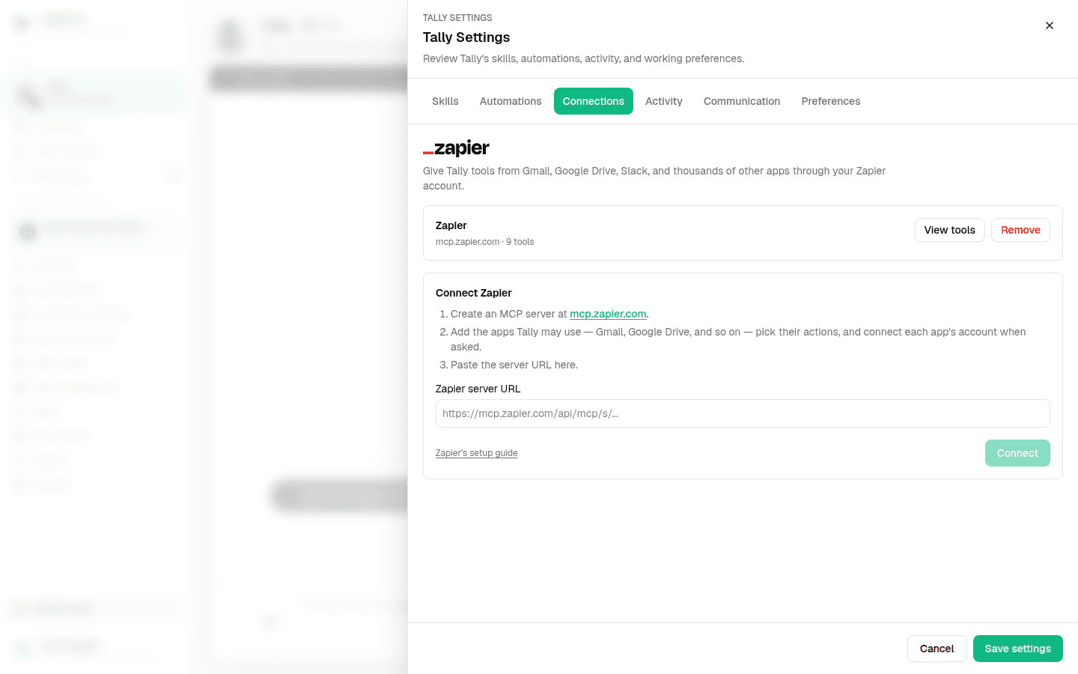The height and width of the screenshot is (674, 1078).
Task: Click the Zapier logo
Action: pyautogui.click(x=457, y=148)
